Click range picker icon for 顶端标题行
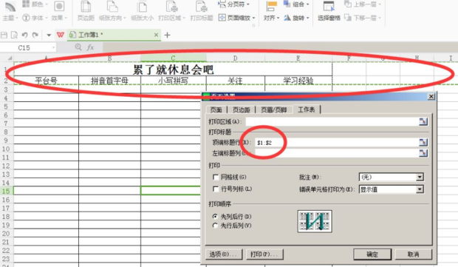Screen dimensions: 458x267 click(423, 143)
